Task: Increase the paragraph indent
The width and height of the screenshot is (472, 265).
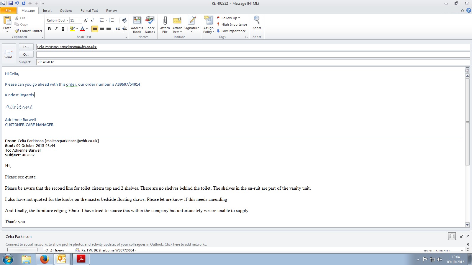Action: [x=124, y=29]
